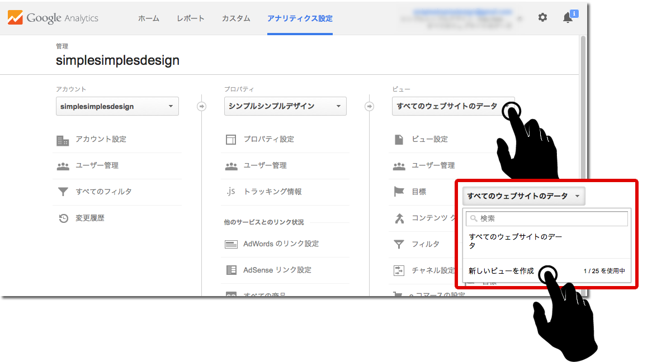Screen dimensions: 666x362
Task: Click the 変更履歴 history clock icon
Action: coord(63,218)
